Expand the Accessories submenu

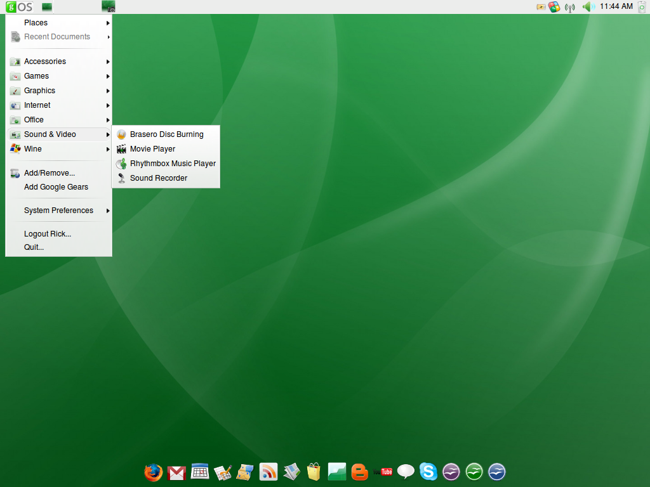59,62
